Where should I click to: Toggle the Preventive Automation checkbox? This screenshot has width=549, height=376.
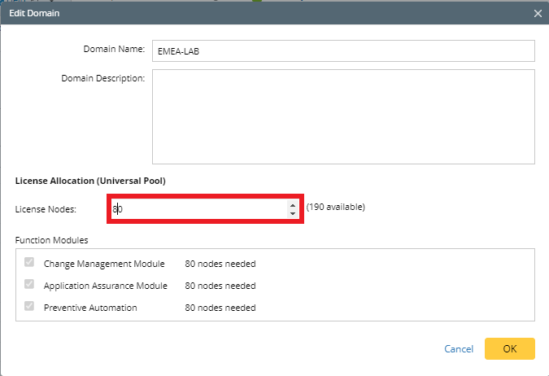(29, 306)
